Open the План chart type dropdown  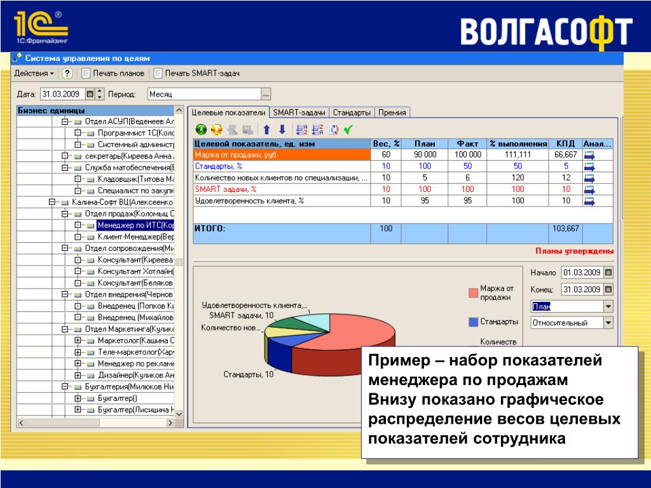coord(608,307)
